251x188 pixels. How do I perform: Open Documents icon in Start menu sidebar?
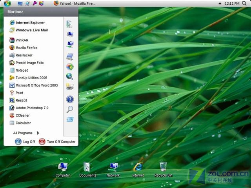pos(70,24)
